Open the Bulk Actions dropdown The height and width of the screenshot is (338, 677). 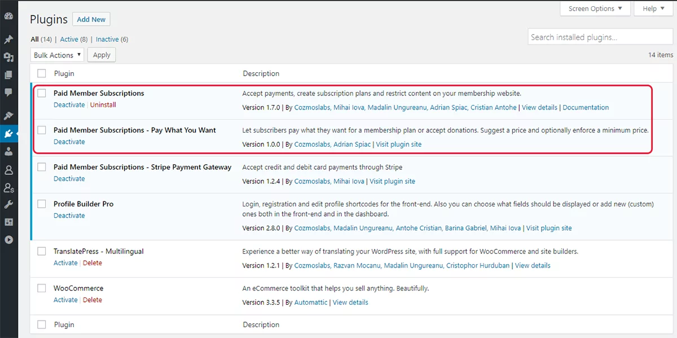pyautogui.click(x=57, y=55)
